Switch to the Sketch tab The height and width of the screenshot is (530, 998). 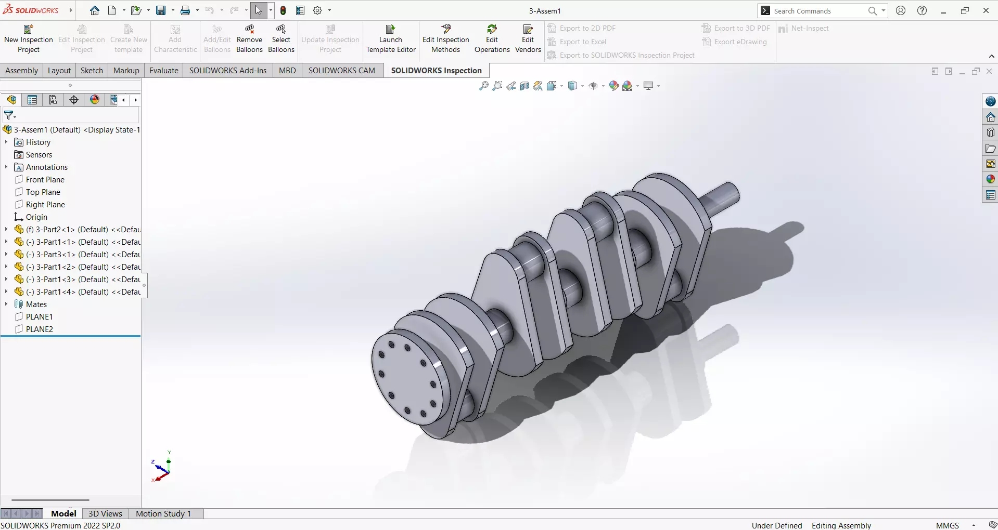[x=92, y=71]
